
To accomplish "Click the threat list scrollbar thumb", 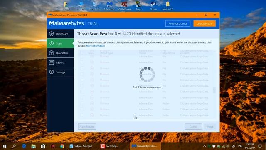I will point(214,90).
